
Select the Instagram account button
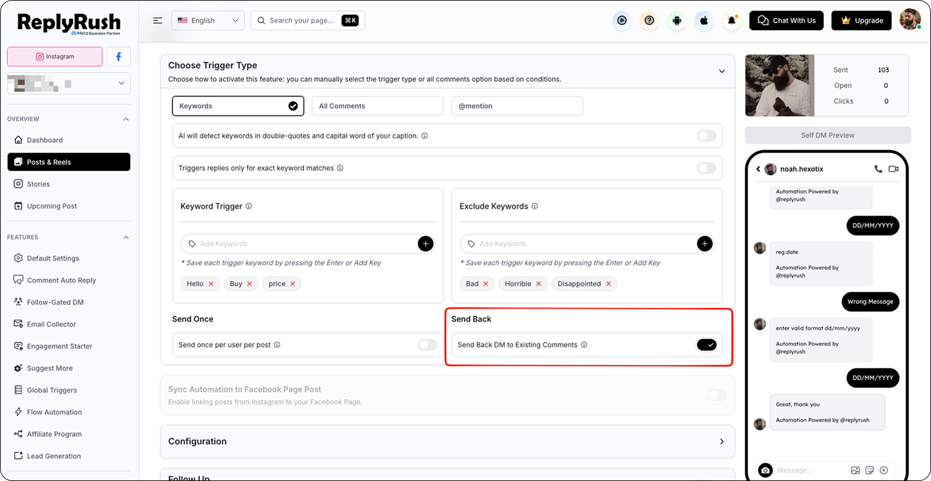coord(55,56)
